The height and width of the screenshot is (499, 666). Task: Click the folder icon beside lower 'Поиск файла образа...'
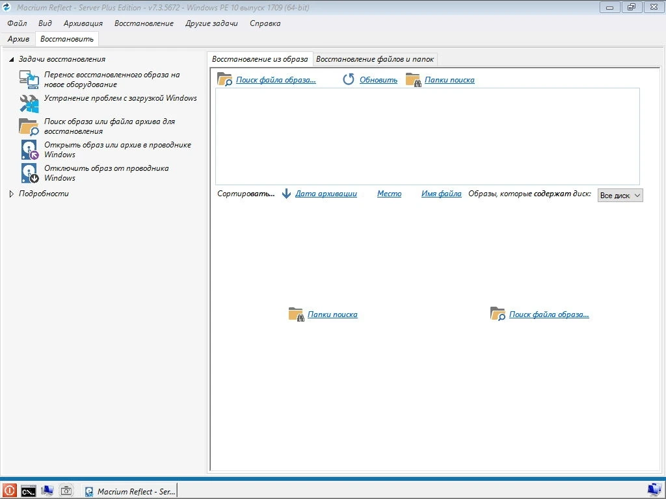pos(498,314)
